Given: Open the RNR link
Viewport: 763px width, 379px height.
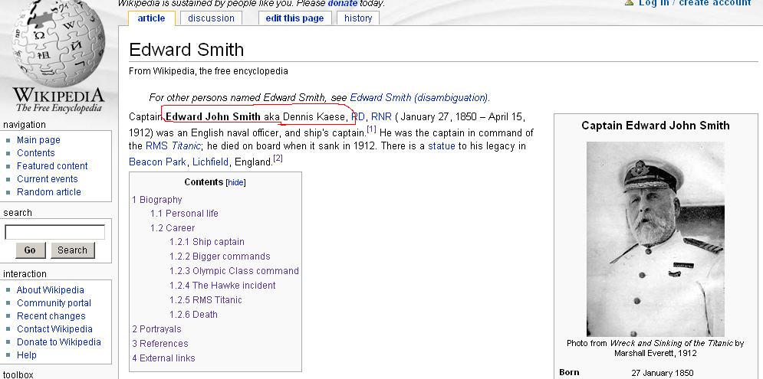Looking at the screenshot, I should point(381,116).
